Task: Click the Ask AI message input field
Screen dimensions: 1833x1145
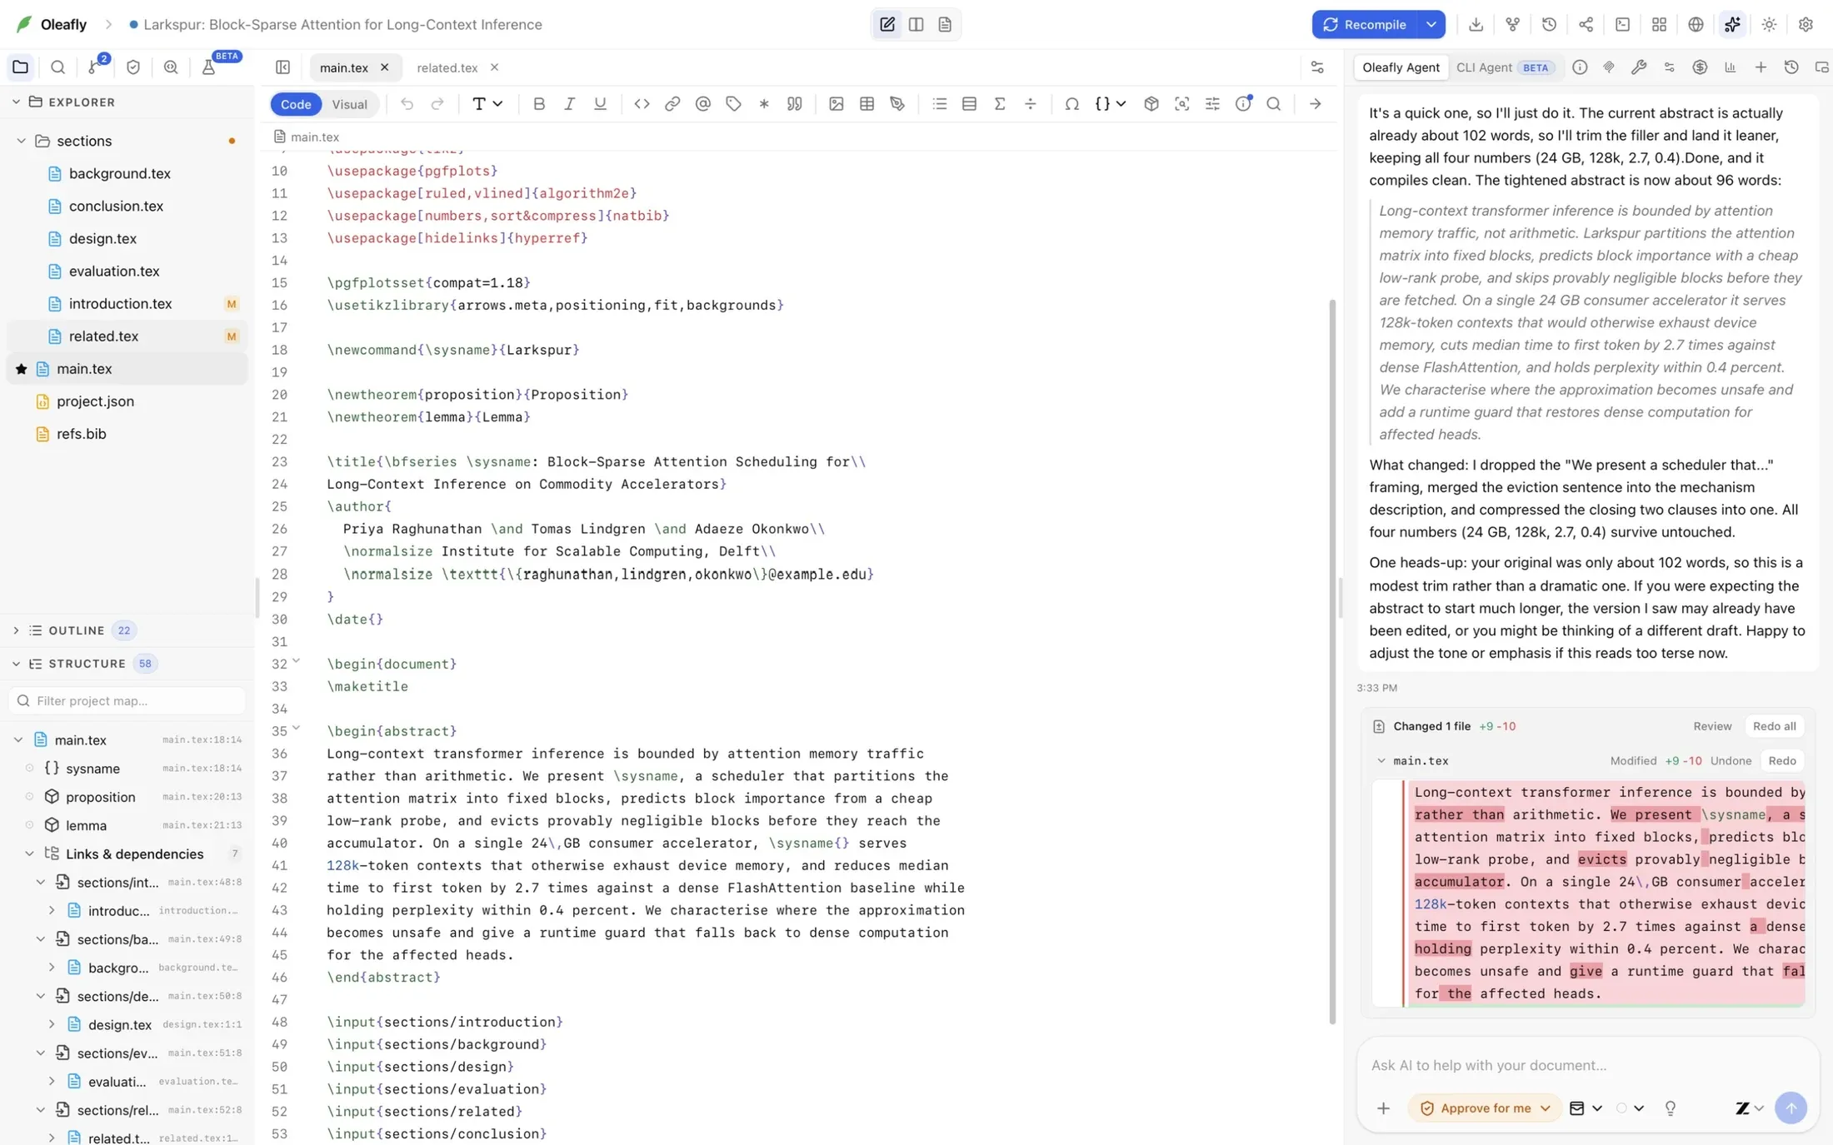Action: point(1587,1065)
